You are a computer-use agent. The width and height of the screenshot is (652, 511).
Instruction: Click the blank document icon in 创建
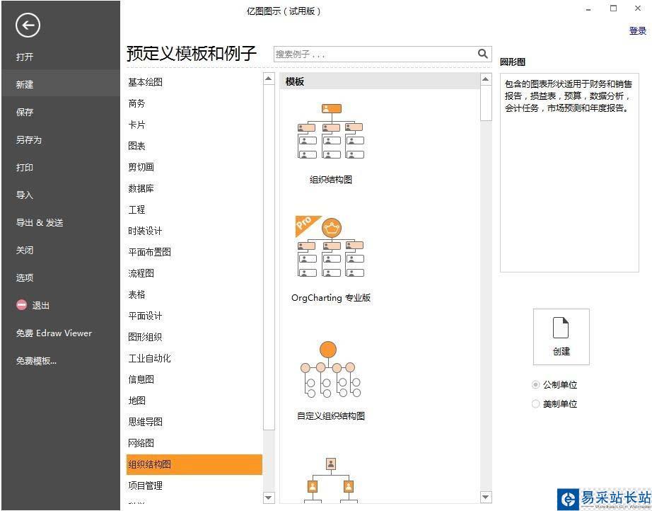(561, 328)
